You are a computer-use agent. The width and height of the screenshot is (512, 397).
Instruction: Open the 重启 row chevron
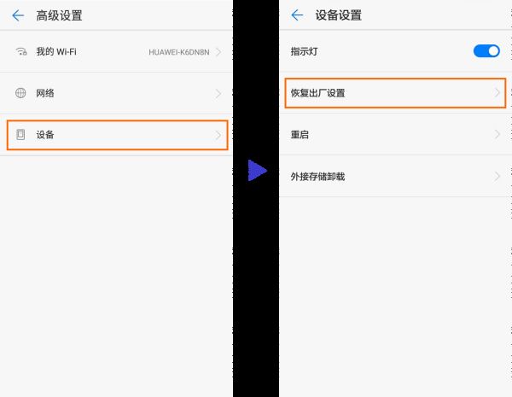coord(497,135)
